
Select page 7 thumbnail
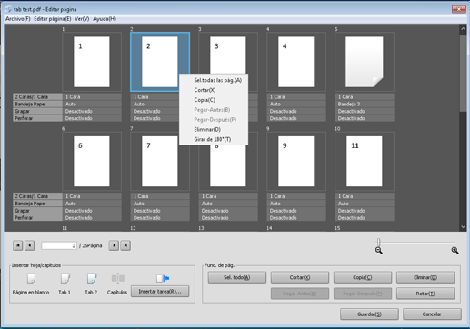160,161
